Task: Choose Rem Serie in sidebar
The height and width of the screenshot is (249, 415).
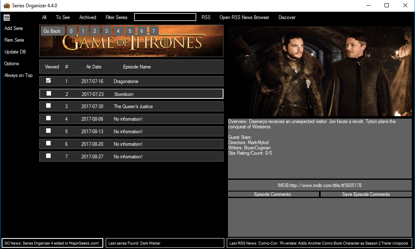Action: point(14,40)
